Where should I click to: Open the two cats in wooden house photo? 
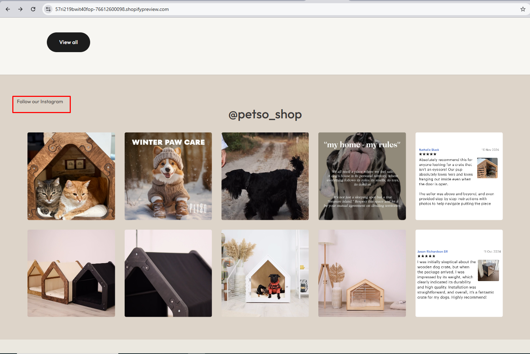click(x=71, y=176)
